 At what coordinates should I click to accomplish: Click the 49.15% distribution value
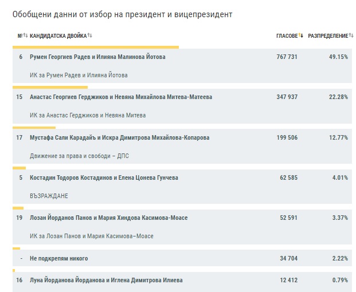338,57
